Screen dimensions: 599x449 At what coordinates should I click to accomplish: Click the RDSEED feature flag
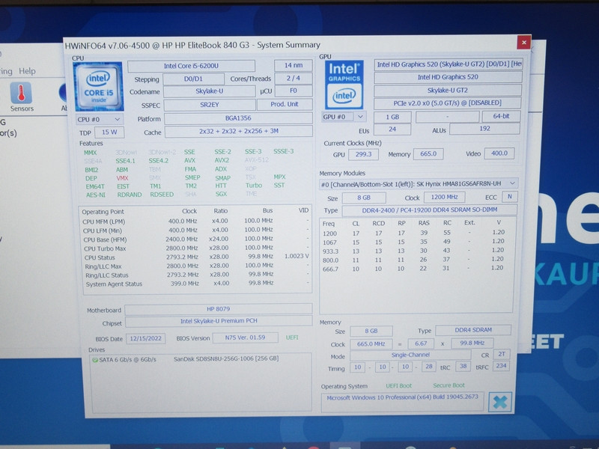coord(162,195)
